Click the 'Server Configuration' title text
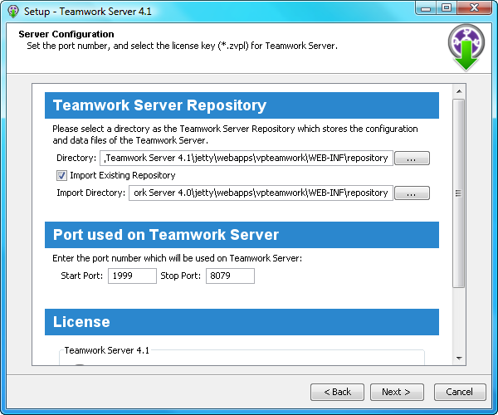The height and width of the screenshot is (415, 498). [x=66, y=34]
